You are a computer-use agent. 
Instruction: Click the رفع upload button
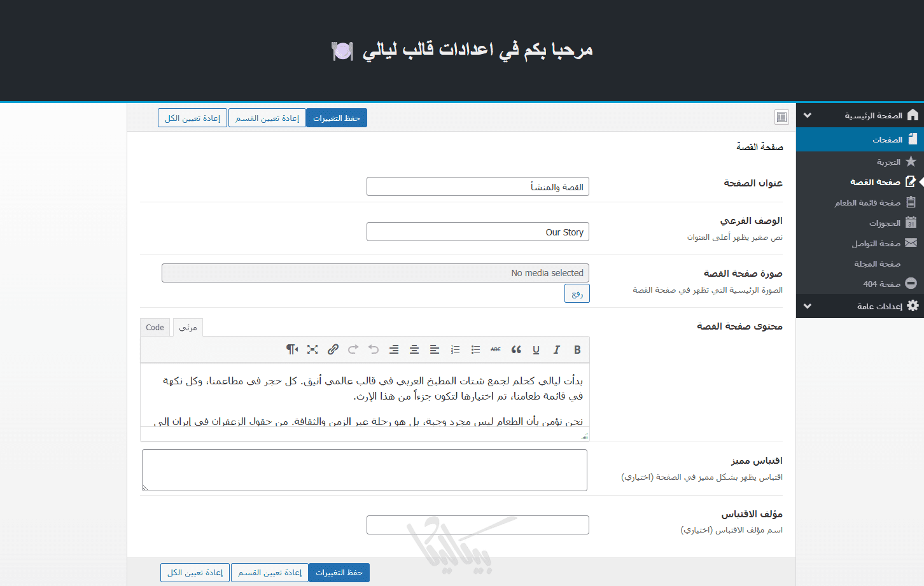(577, 294)
